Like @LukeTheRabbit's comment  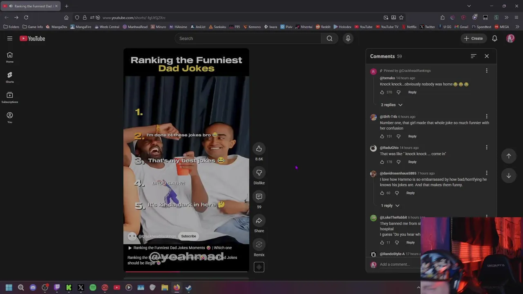382,243
